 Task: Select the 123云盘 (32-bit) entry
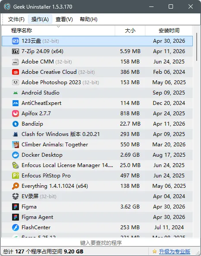pyautogui.click(x=97, y=41)
